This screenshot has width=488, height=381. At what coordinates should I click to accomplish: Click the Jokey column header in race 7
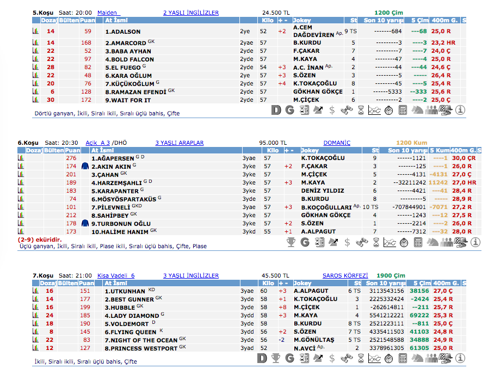point(302,283)
